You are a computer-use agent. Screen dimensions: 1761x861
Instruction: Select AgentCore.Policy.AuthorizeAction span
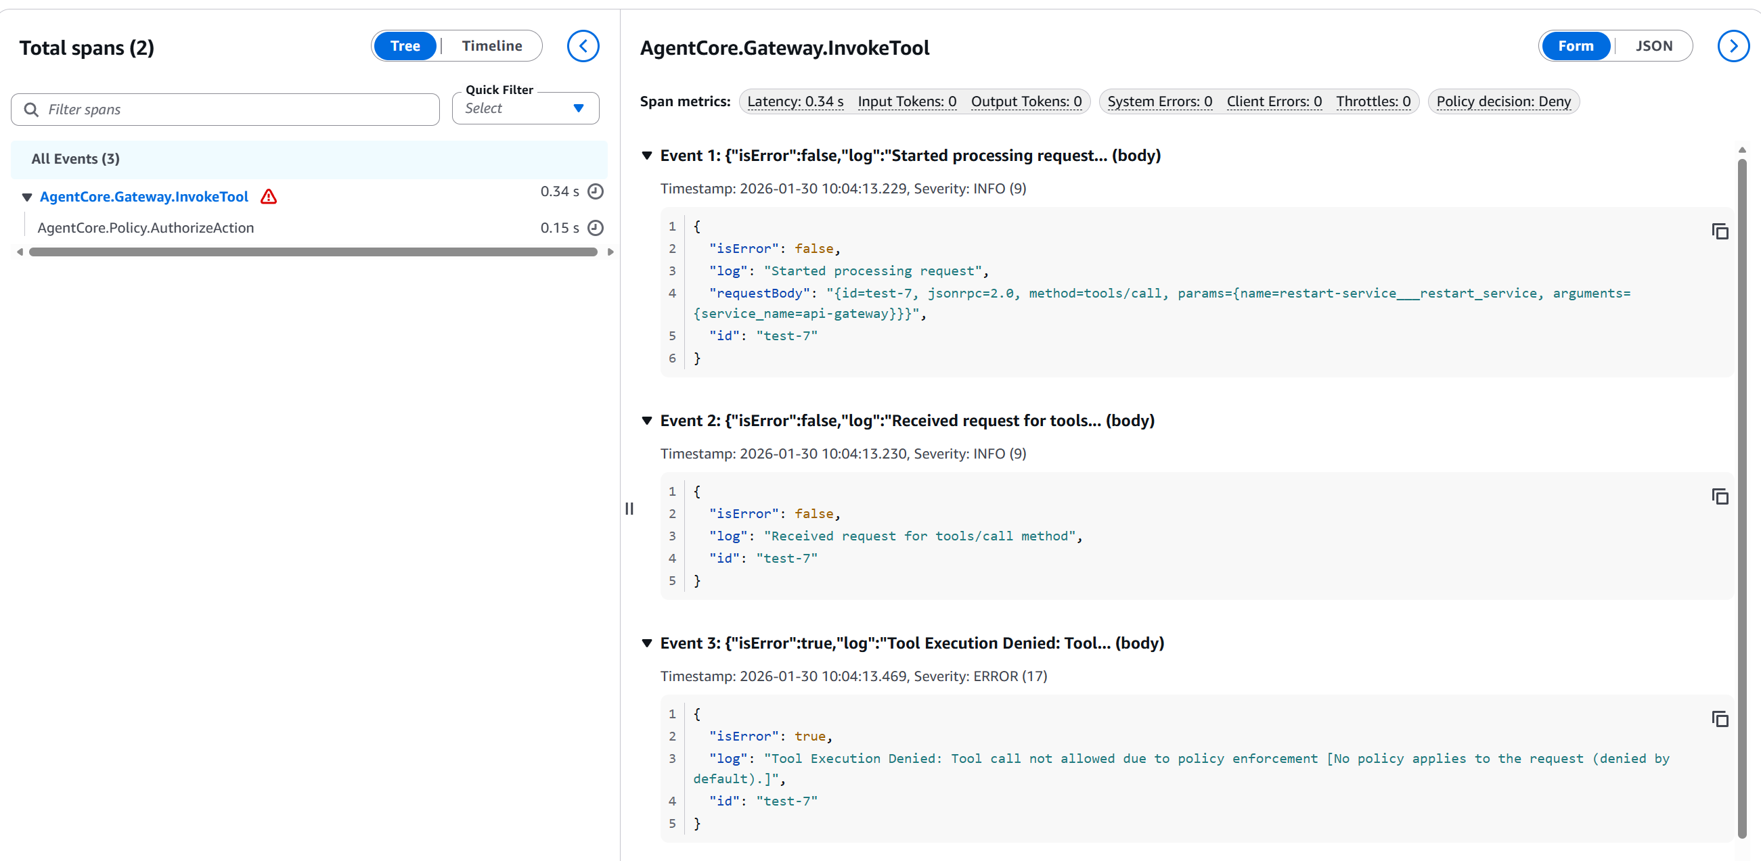tap(146, 227)
